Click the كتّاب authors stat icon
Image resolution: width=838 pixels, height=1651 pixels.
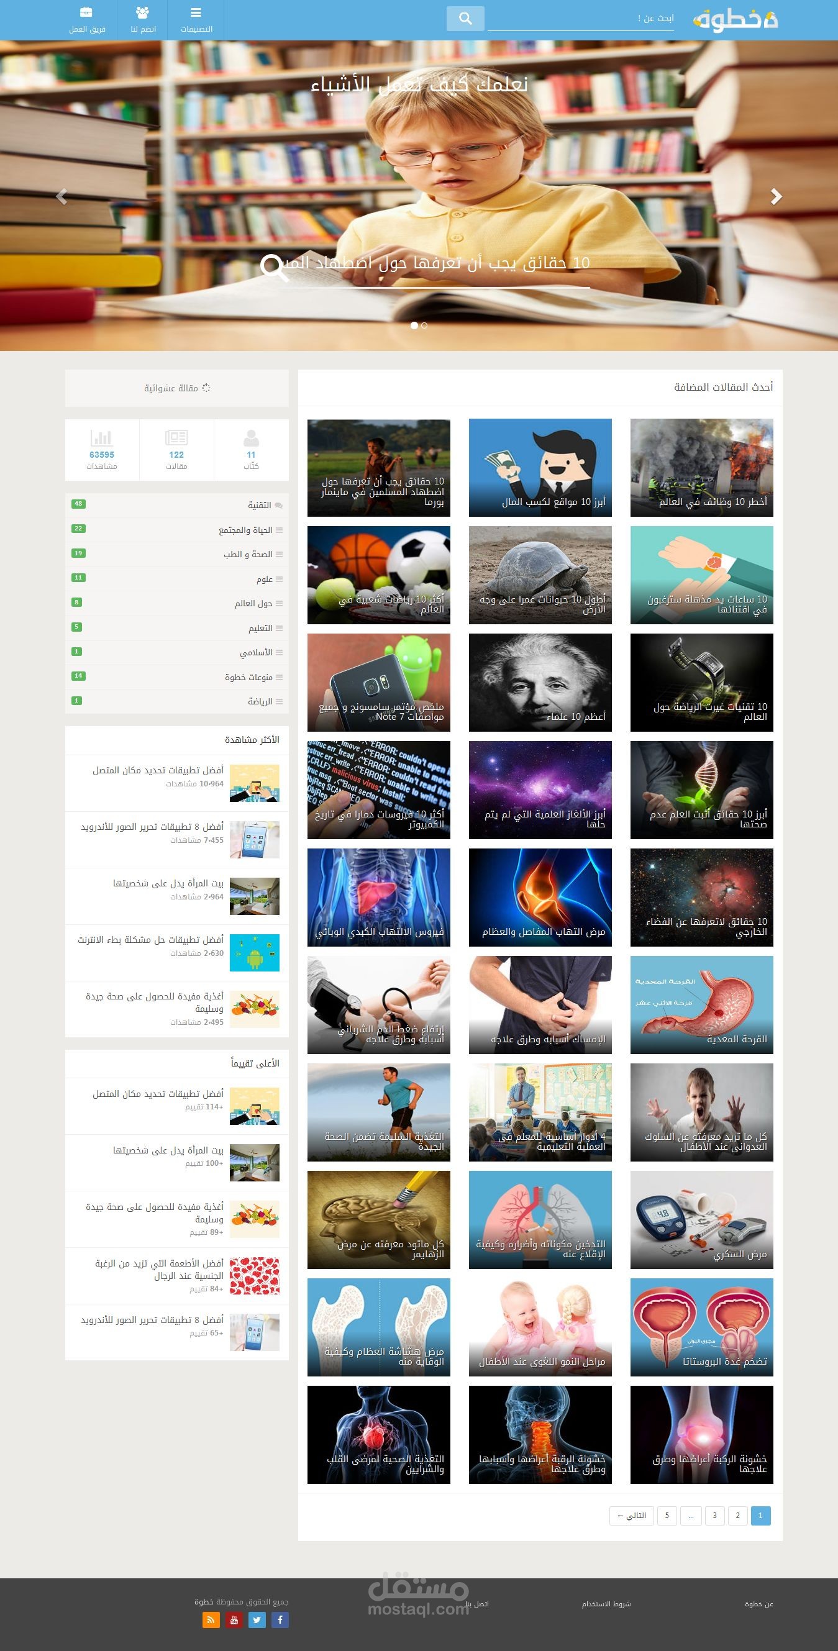252,439
